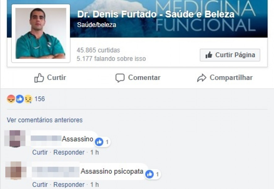Click the Saúde/beleza category label
The width and height of the screenshot is (274, 189).
click(96, 25)
